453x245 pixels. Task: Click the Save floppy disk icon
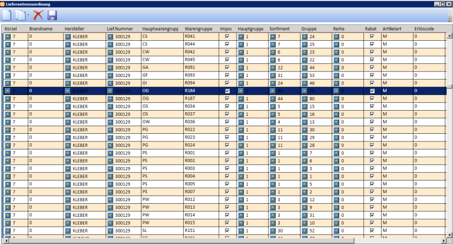coord(52,15)
